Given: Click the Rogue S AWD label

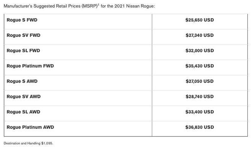Looking at the screenshot, I should [22, 81].
